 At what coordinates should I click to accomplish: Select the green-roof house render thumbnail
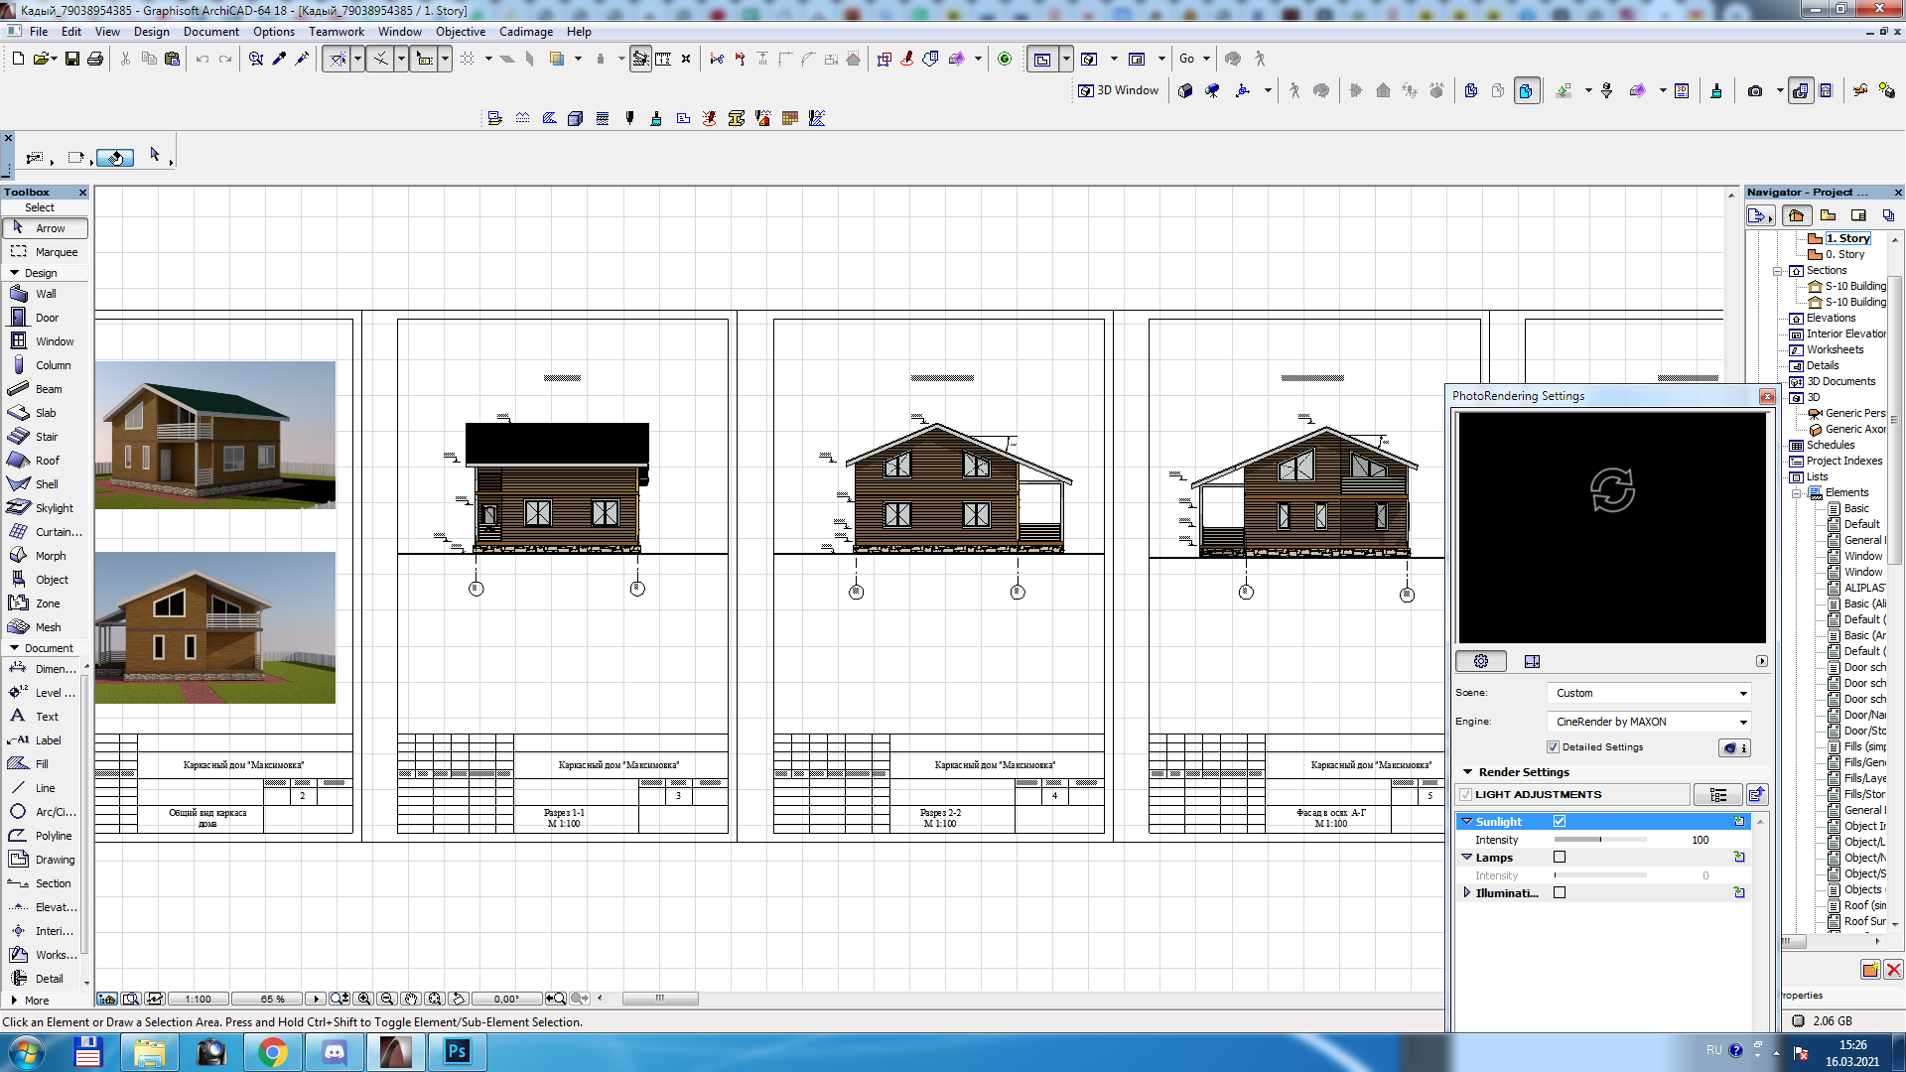[x=215, y=435]
